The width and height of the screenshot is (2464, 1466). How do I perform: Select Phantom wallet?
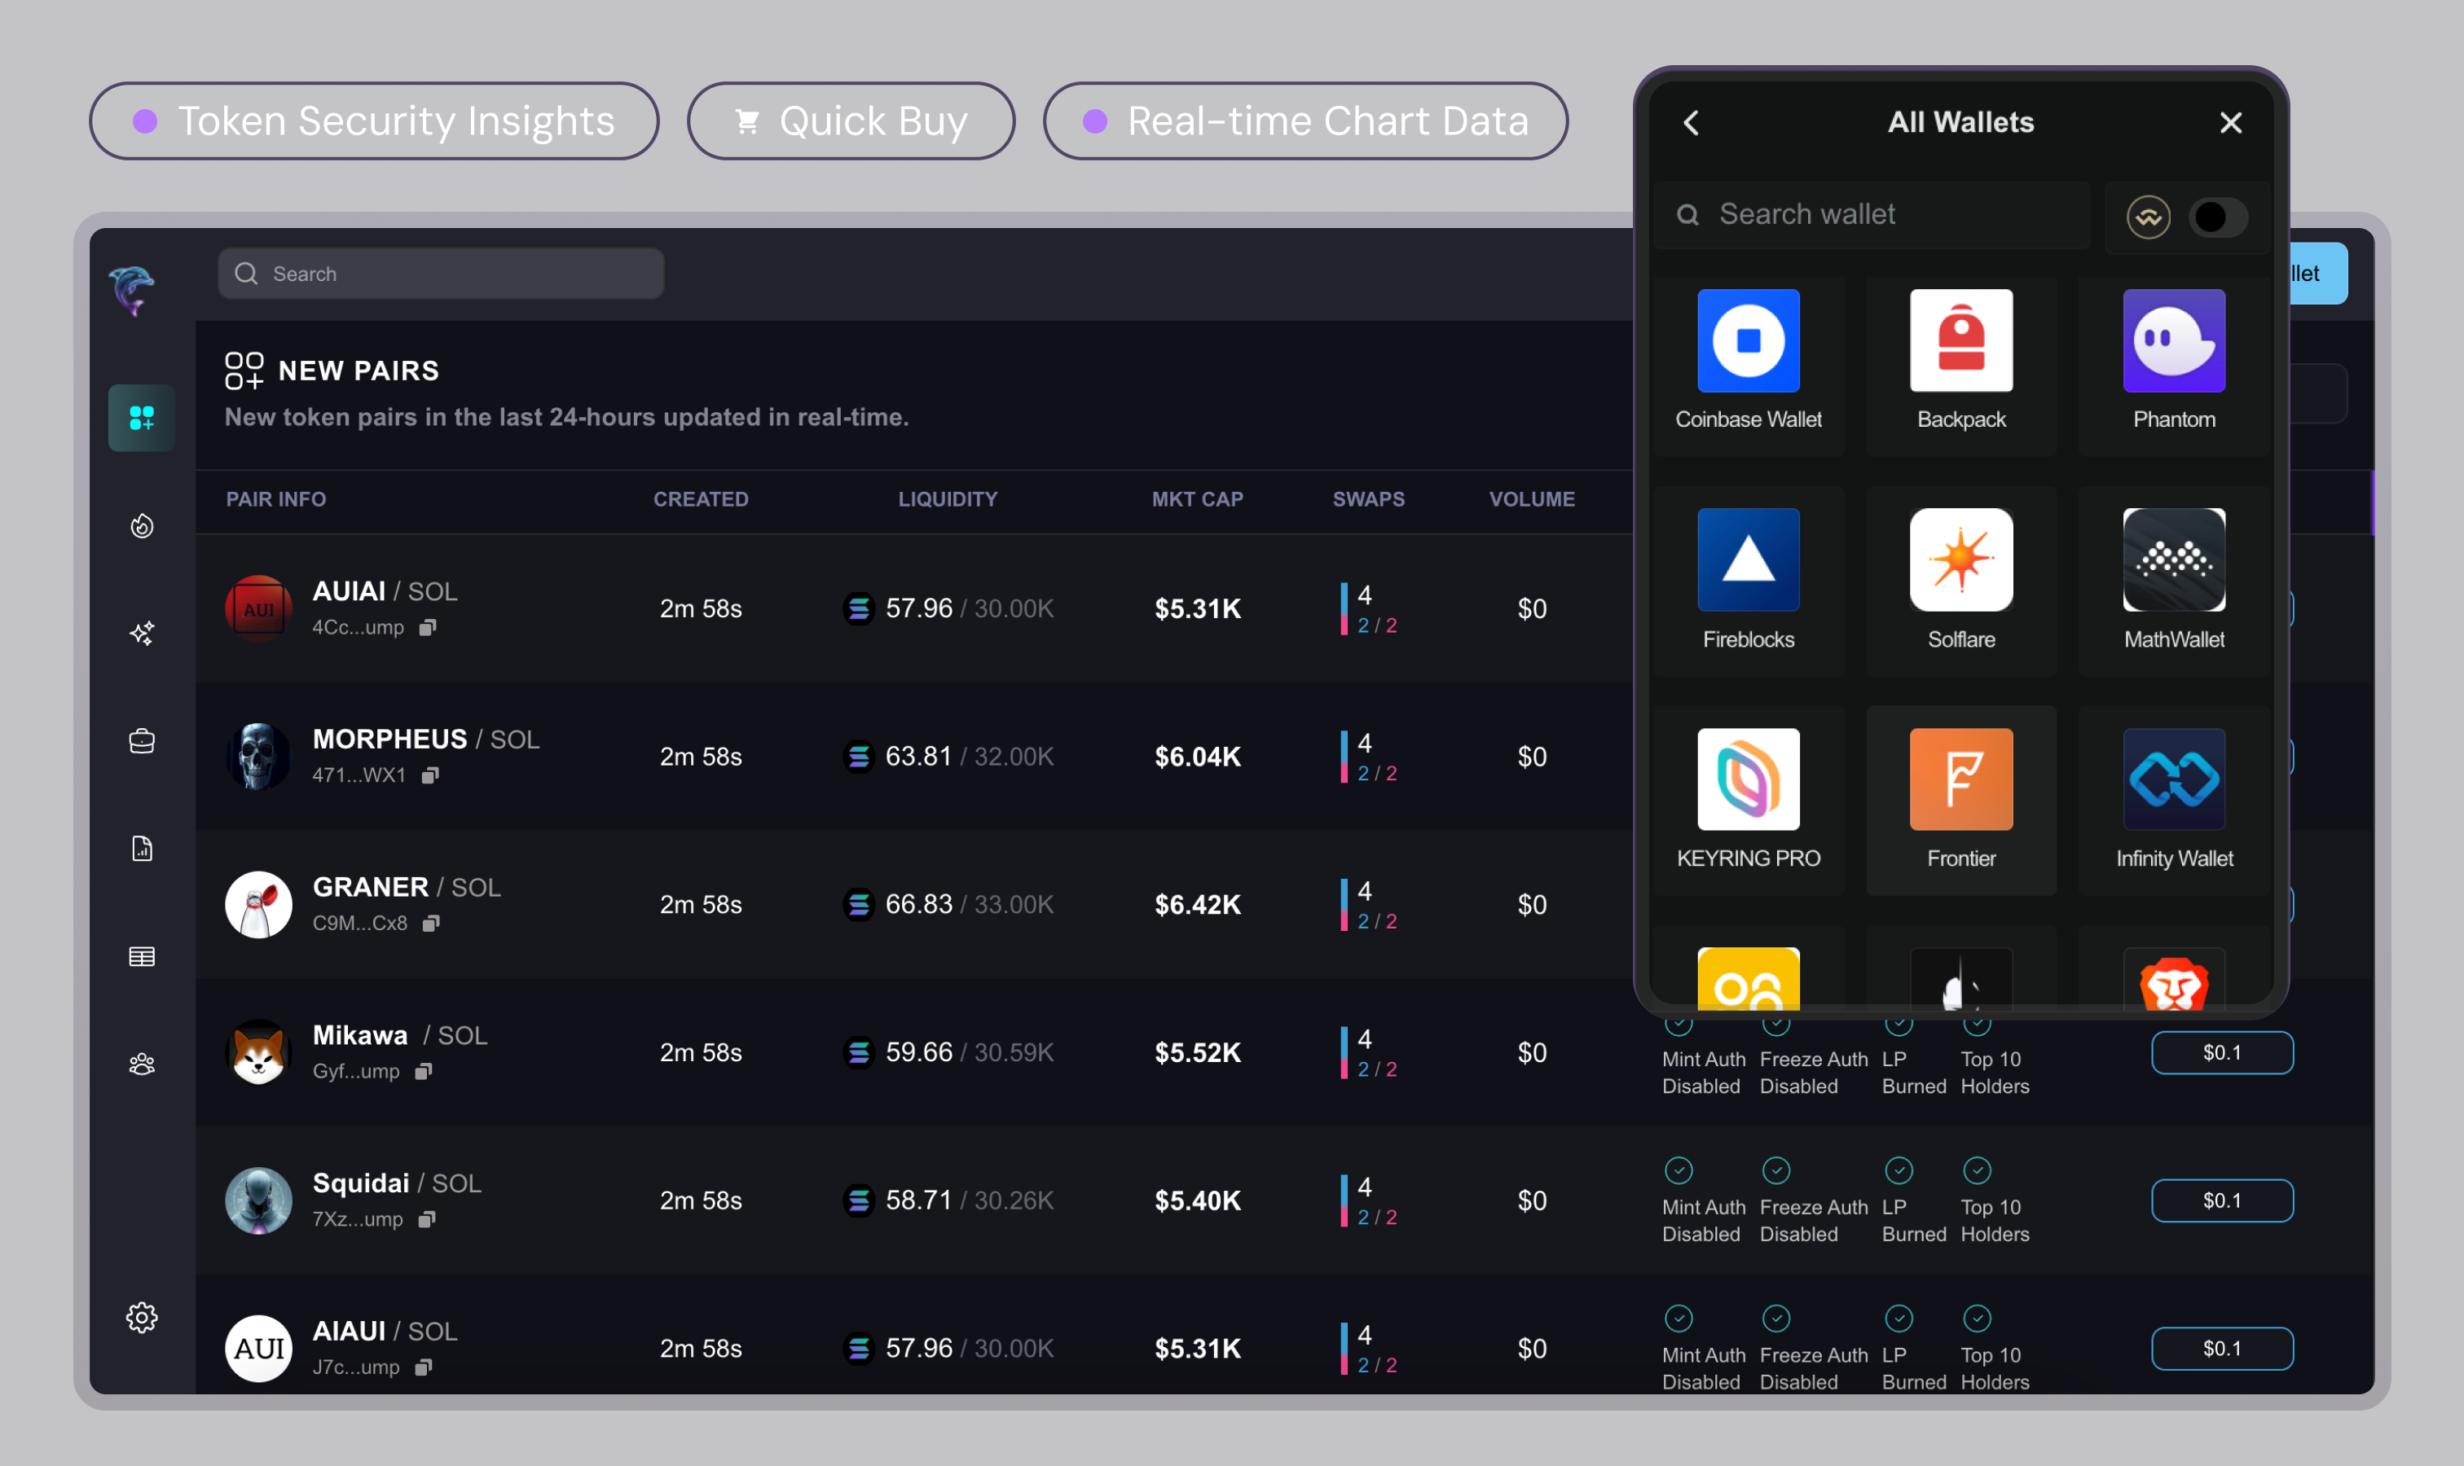coord(2173,362)
